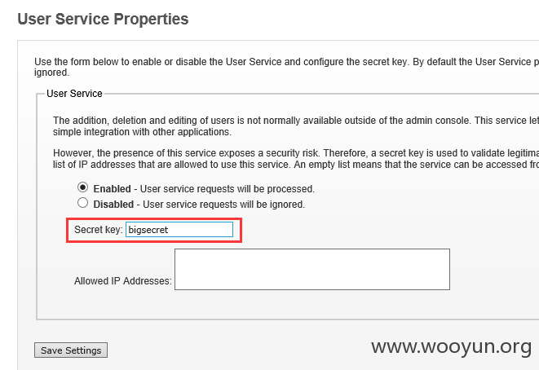Click 'User service requests will be processed' text
The width and height of the screenshot is (539, 370).
[x=228, y=189]
